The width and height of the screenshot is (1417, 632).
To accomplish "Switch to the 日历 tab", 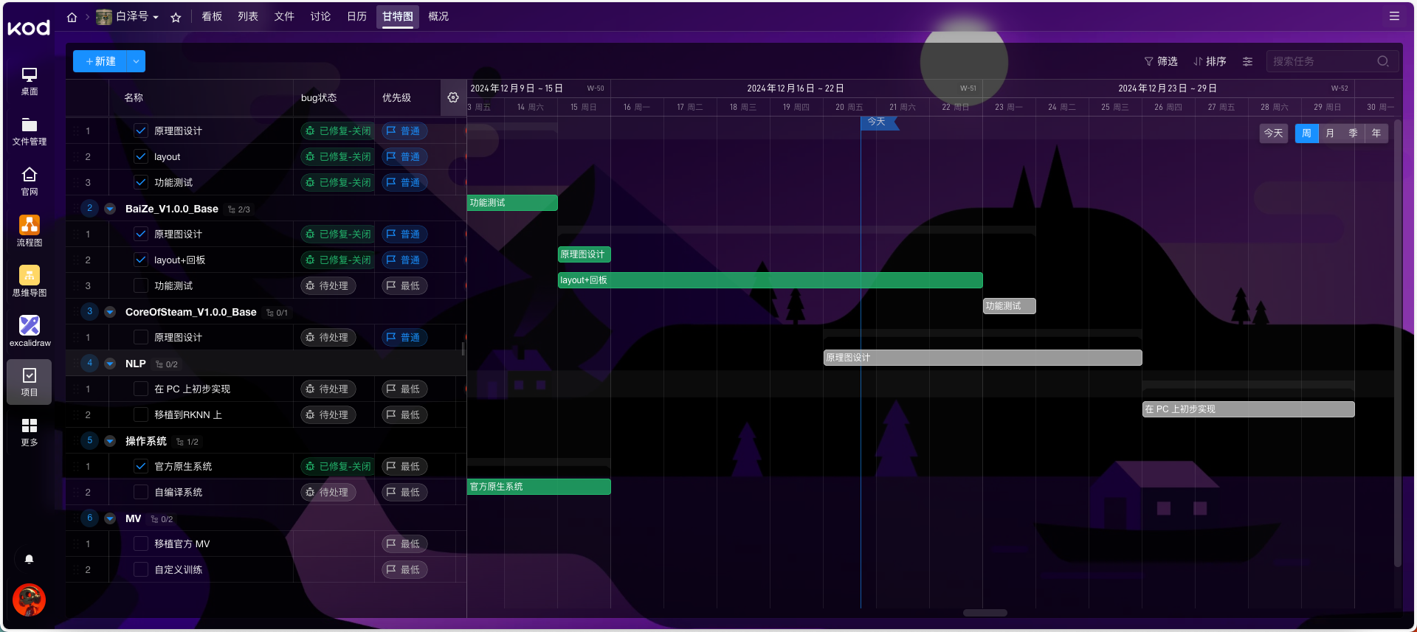I will click(356, 16).
